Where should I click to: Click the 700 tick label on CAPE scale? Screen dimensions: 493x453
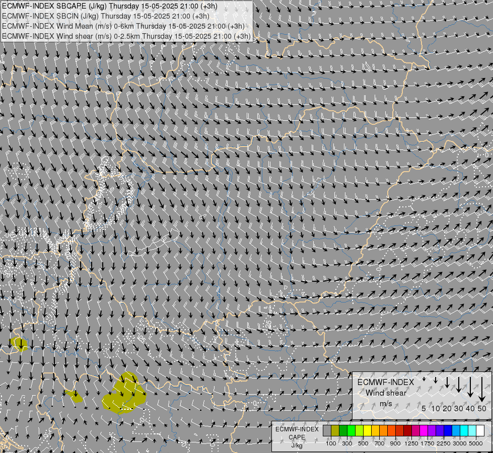pyautogui.click(x=380, y=443)
